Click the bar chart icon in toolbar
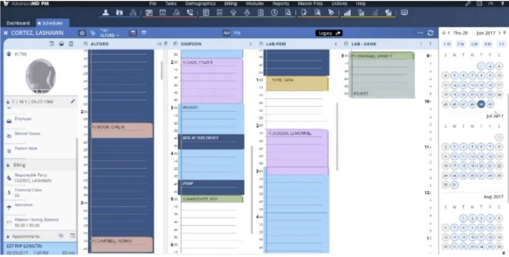The width and height of the screenshot is (509, 257). coord(347,12)
